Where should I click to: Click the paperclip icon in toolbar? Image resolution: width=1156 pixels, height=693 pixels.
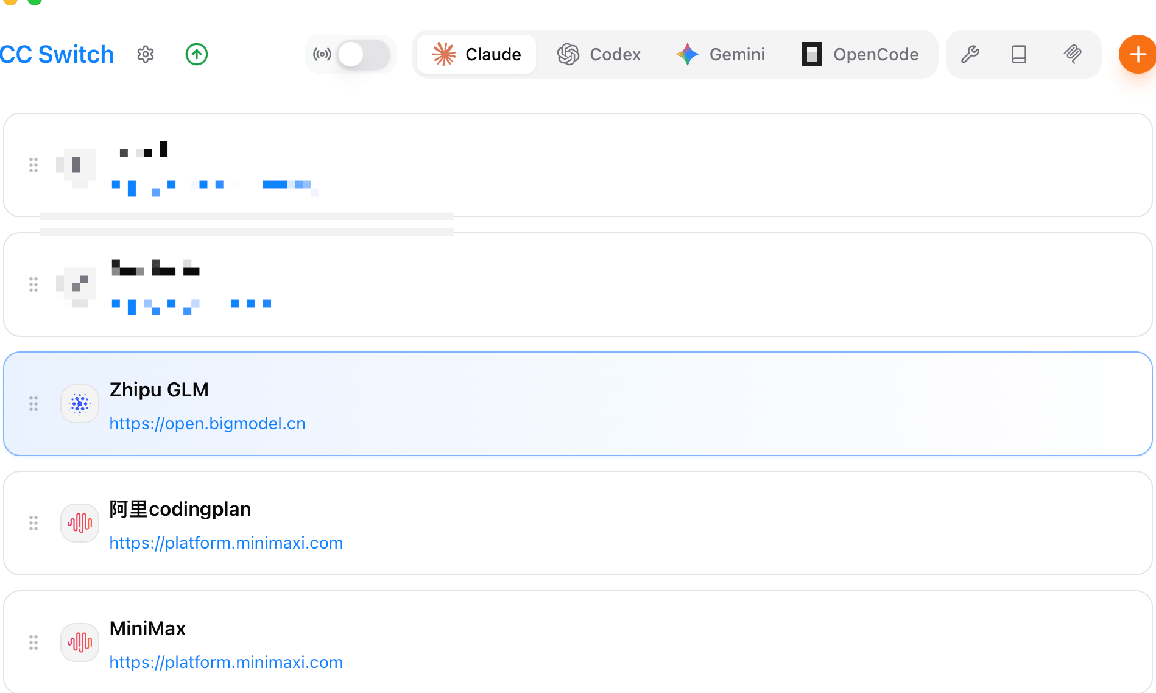(x=1073, y=54)
